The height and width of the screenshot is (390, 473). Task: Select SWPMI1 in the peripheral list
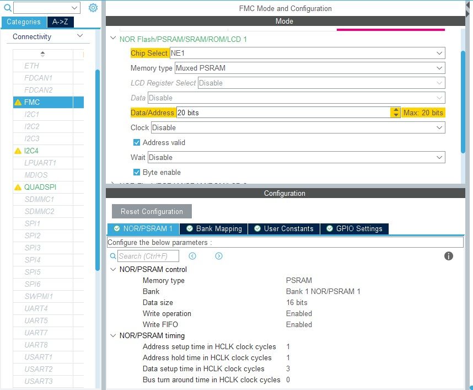coord(49,296)
